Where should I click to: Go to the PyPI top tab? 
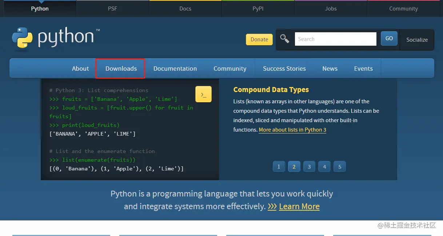(x=258, y=9)
